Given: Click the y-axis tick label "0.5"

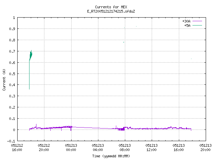Looking at the screenshot, I should click(x=12, y=74).
